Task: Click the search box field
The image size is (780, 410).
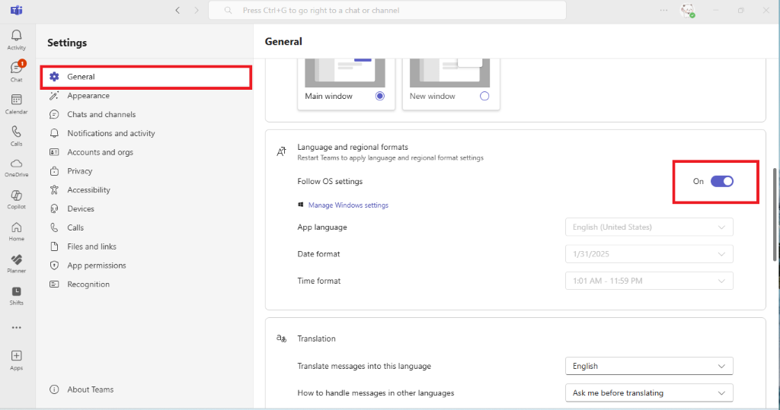Action: [x=387, y=10]
